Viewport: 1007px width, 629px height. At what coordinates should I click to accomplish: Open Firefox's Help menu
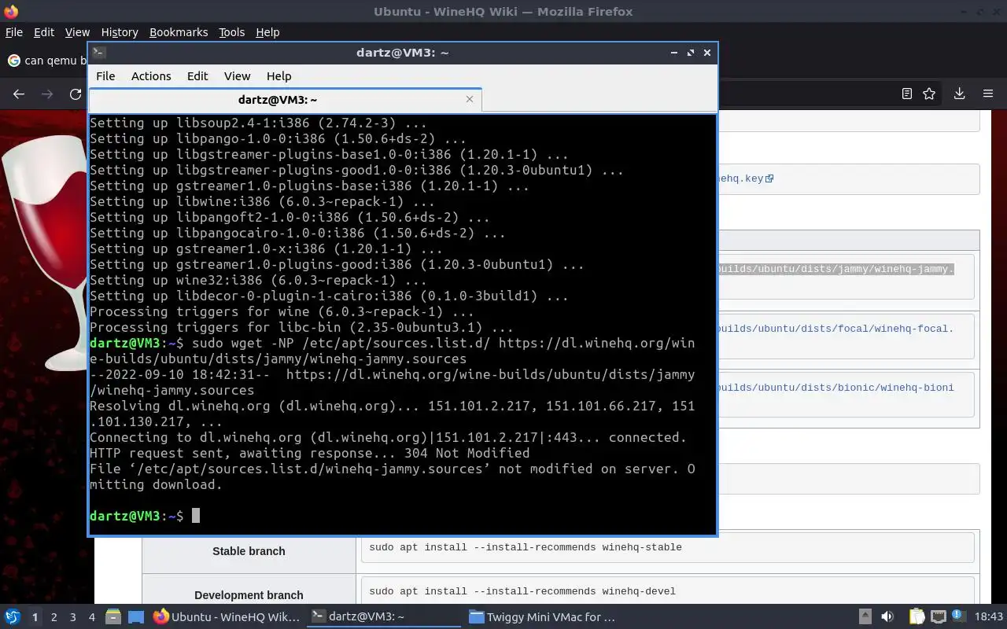coord(267,32)
